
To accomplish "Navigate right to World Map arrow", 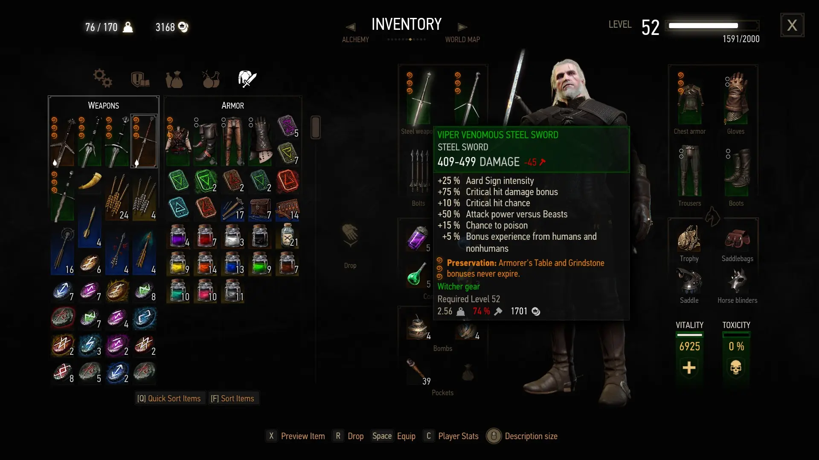I will pos(462,27).
